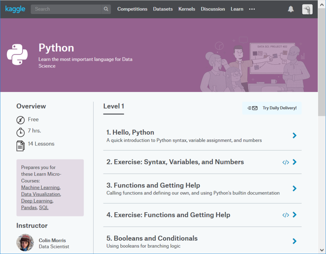Open the notifications bell
The height and width of the screenshot is (254, 326).
click(x=291, y=9)
